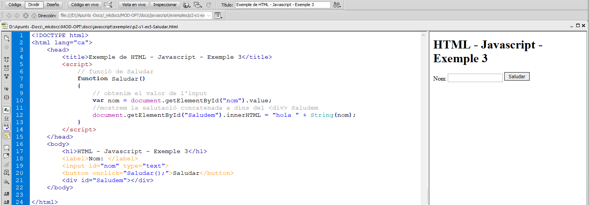Toggle highlight invalid code icon
The height and width of the screenshot is (205, 590).
pos(7,118)
